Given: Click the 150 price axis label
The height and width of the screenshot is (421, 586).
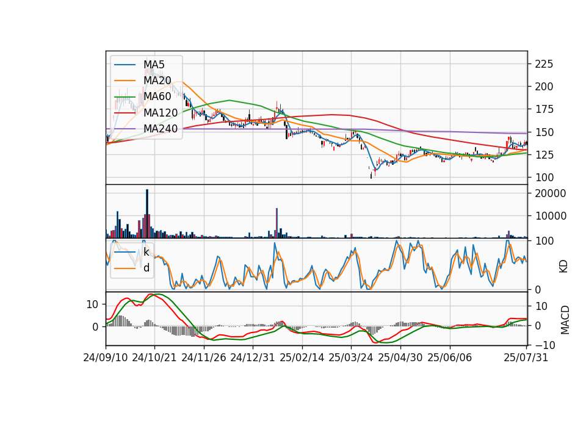Looking at the screenshot, I should (x=544, y=132).
